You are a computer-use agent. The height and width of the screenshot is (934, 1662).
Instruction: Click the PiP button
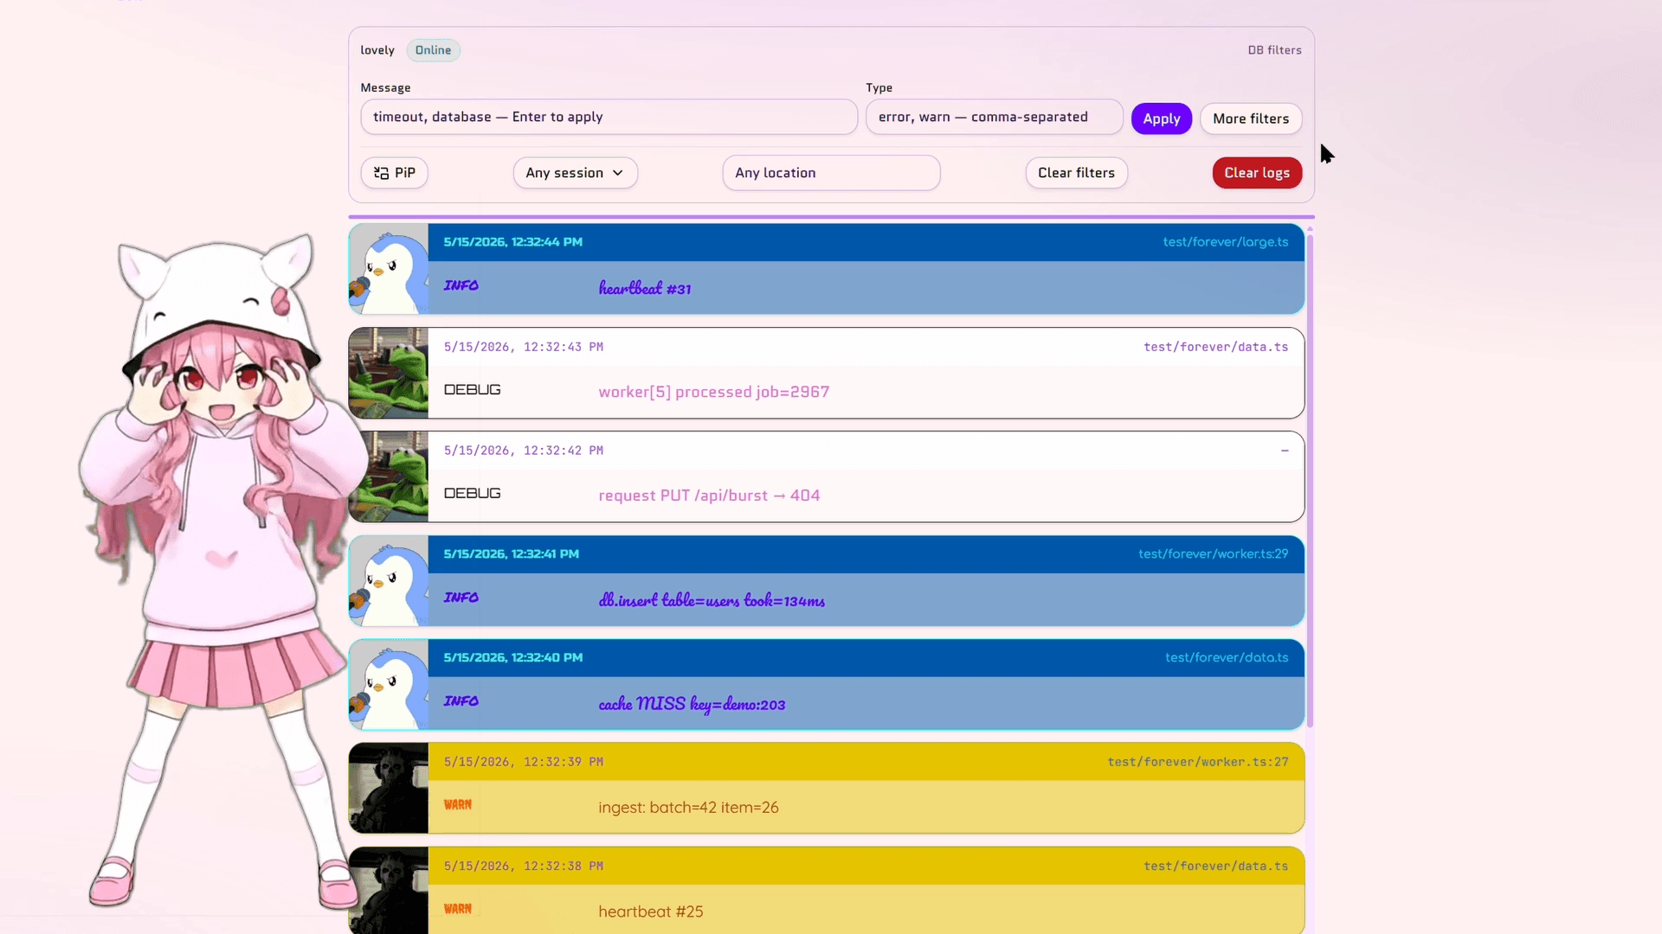[394, 173]
